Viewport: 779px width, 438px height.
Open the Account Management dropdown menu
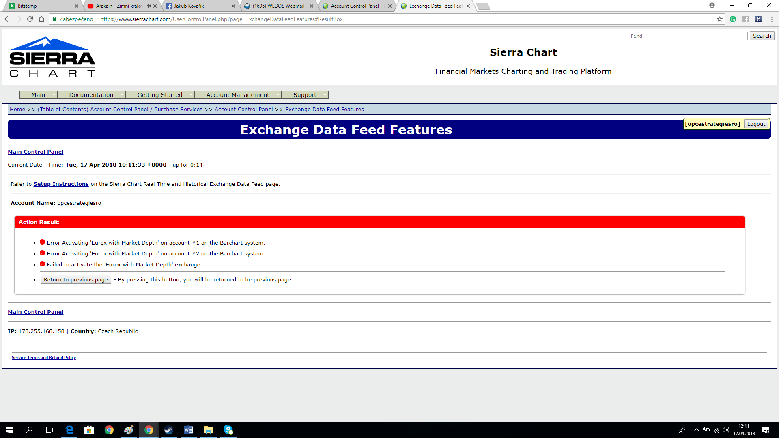[238, 95]
